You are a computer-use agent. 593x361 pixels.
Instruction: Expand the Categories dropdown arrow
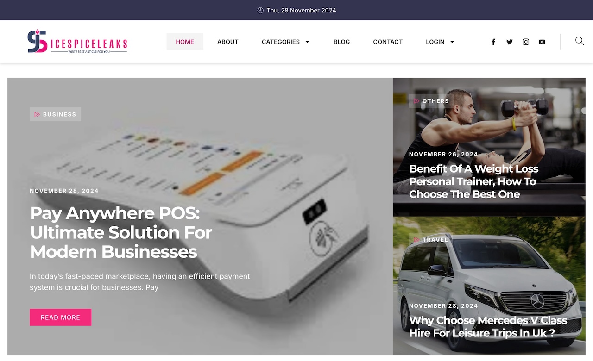point(307,42)
